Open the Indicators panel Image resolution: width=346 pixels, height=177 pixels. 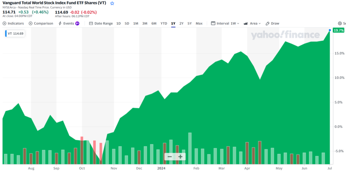tap(13, 24)
